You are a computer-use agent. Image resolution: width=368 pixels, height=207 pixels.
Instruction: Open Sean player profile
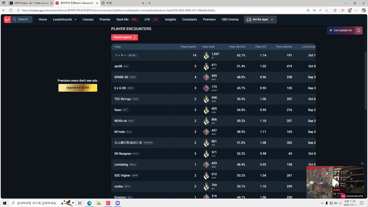point(118,110)
